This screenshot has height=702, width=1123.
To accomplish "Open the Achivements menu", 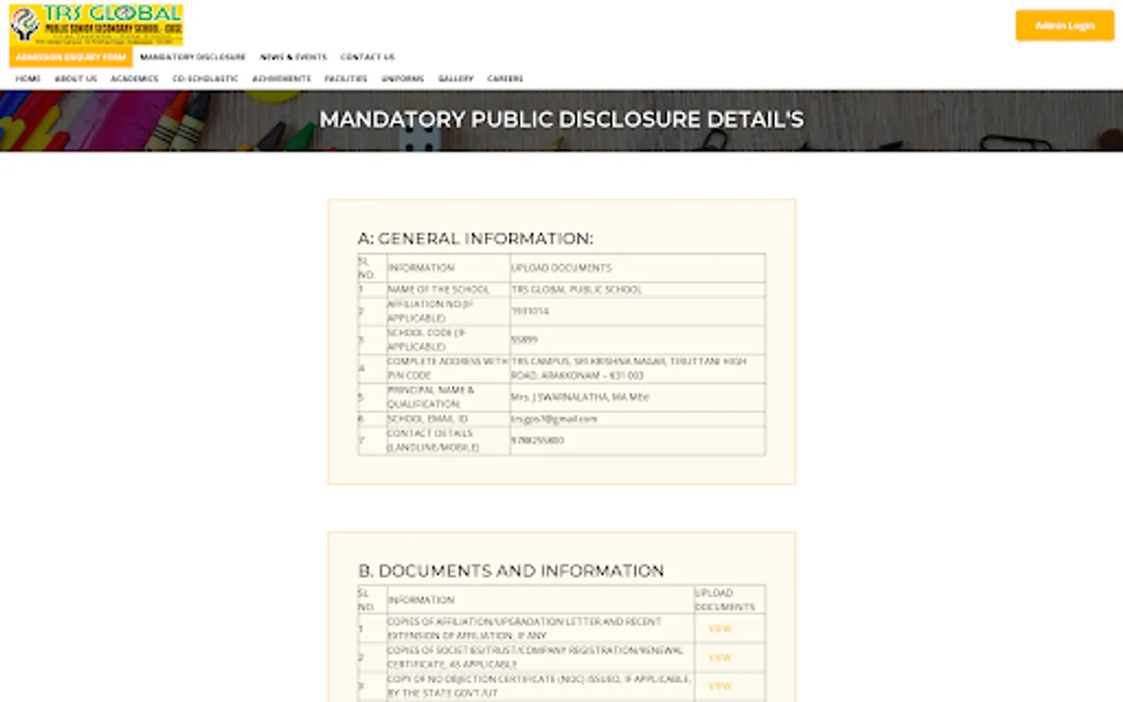I will 282,79.
